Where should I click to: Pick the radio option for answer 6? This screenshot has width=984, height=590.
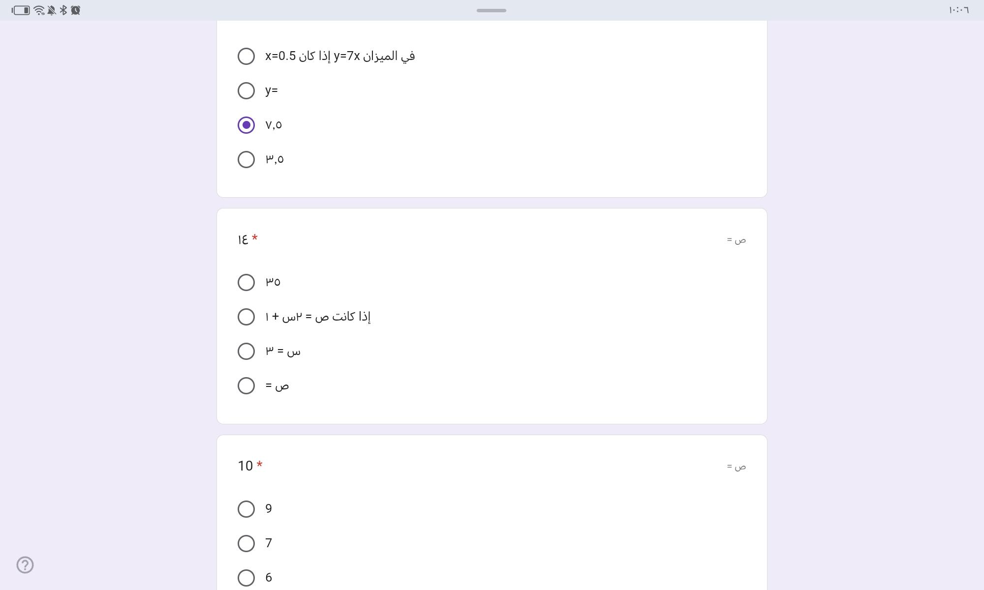(246, 578)
